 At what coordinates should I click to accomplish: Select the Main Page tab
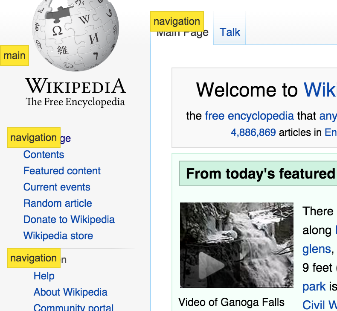coord(182,33)
